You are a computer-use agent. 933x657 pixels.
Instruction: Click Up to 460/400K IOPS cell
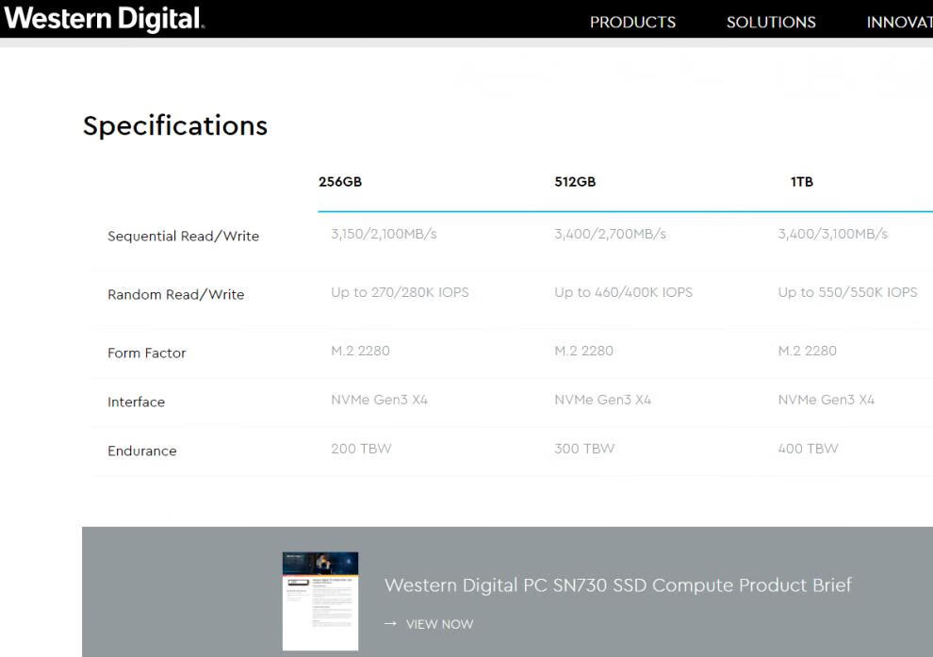pyautogui.click(x=624, y=292)
